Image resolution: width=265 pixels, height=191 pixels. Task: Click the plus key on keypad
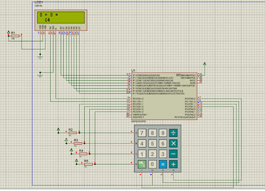tap(173, 164)
